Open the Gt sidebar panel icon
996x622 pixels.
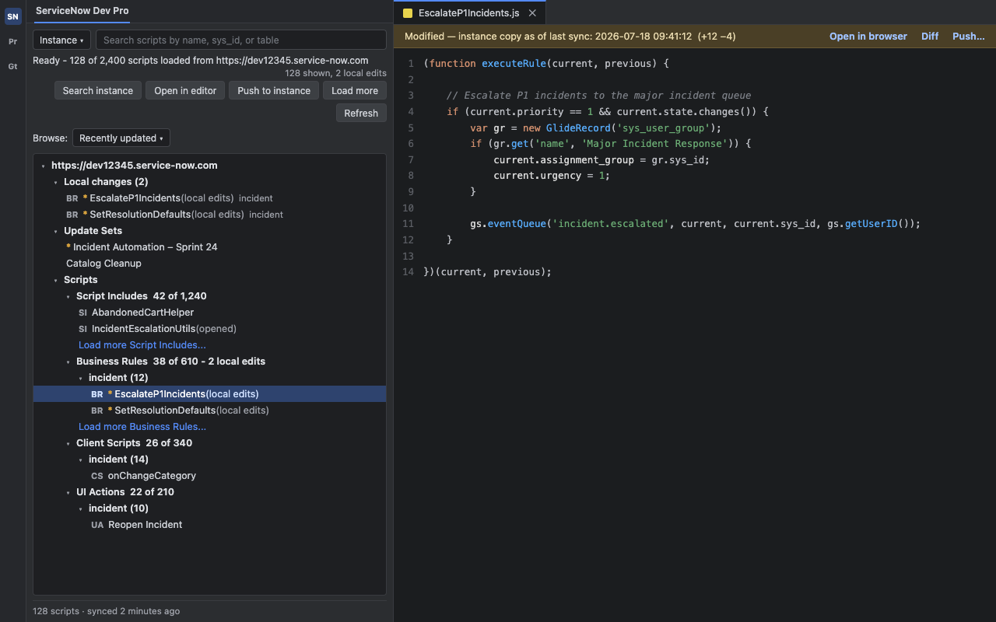(12, 66)
